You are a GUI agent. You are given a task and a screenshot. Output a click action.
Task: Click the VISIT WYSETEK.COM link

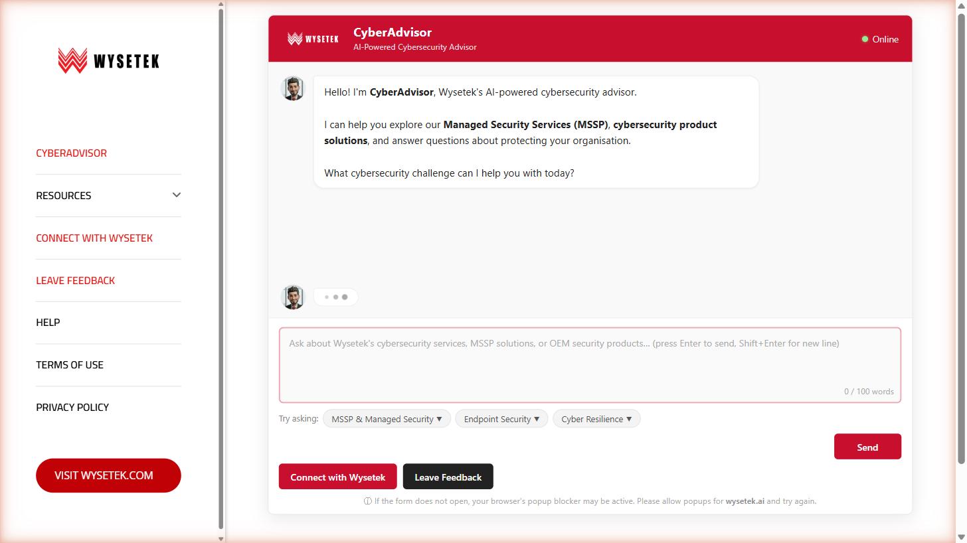click(108, 475)
